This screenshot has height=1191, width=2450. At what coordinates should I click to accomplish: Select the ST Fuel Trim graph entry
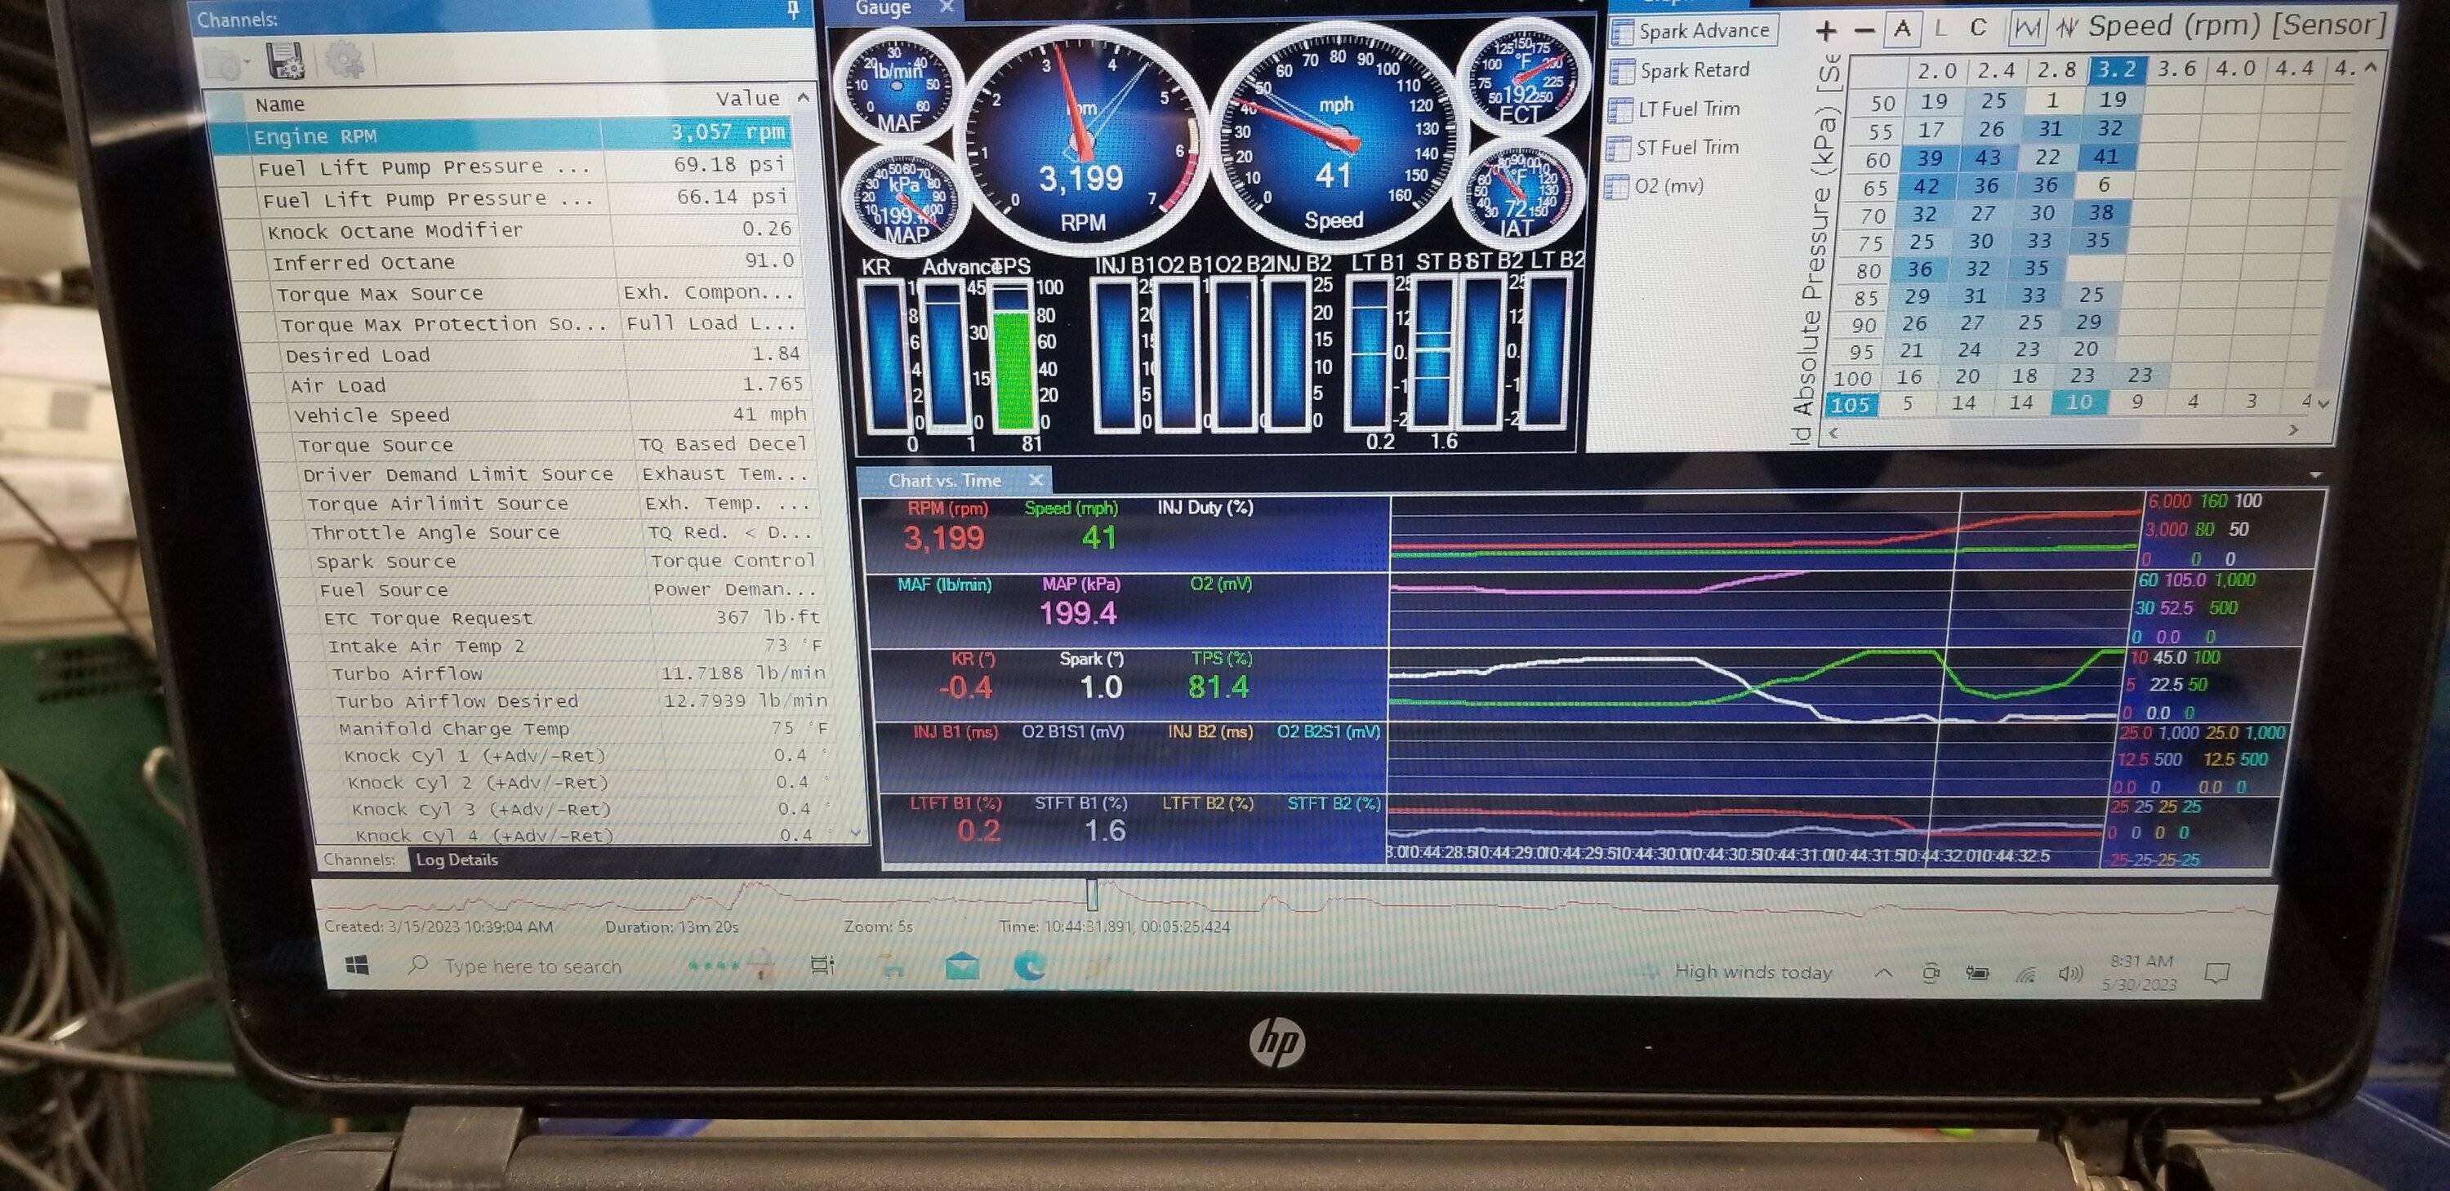pos(1673,147)
